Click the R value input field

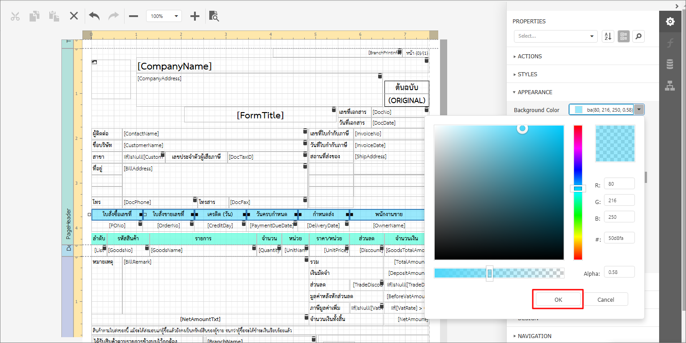click(x=619, y=184)
